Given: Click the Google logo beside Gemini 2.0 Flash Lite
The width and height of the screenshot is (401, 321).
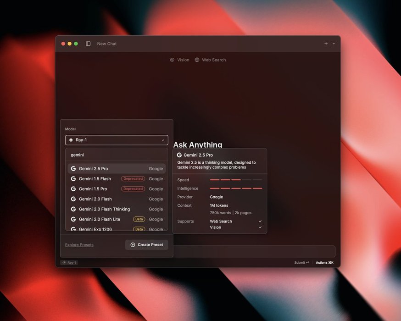Looking at the screenshot, I should pyautogui.click(x=73, y=219).
